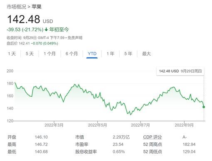Click the YTD tab
212x161 pixels.
(92, 54)
